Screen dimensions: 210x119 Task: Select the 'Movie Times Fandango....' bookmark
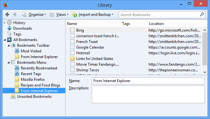[x=98, y=64]
